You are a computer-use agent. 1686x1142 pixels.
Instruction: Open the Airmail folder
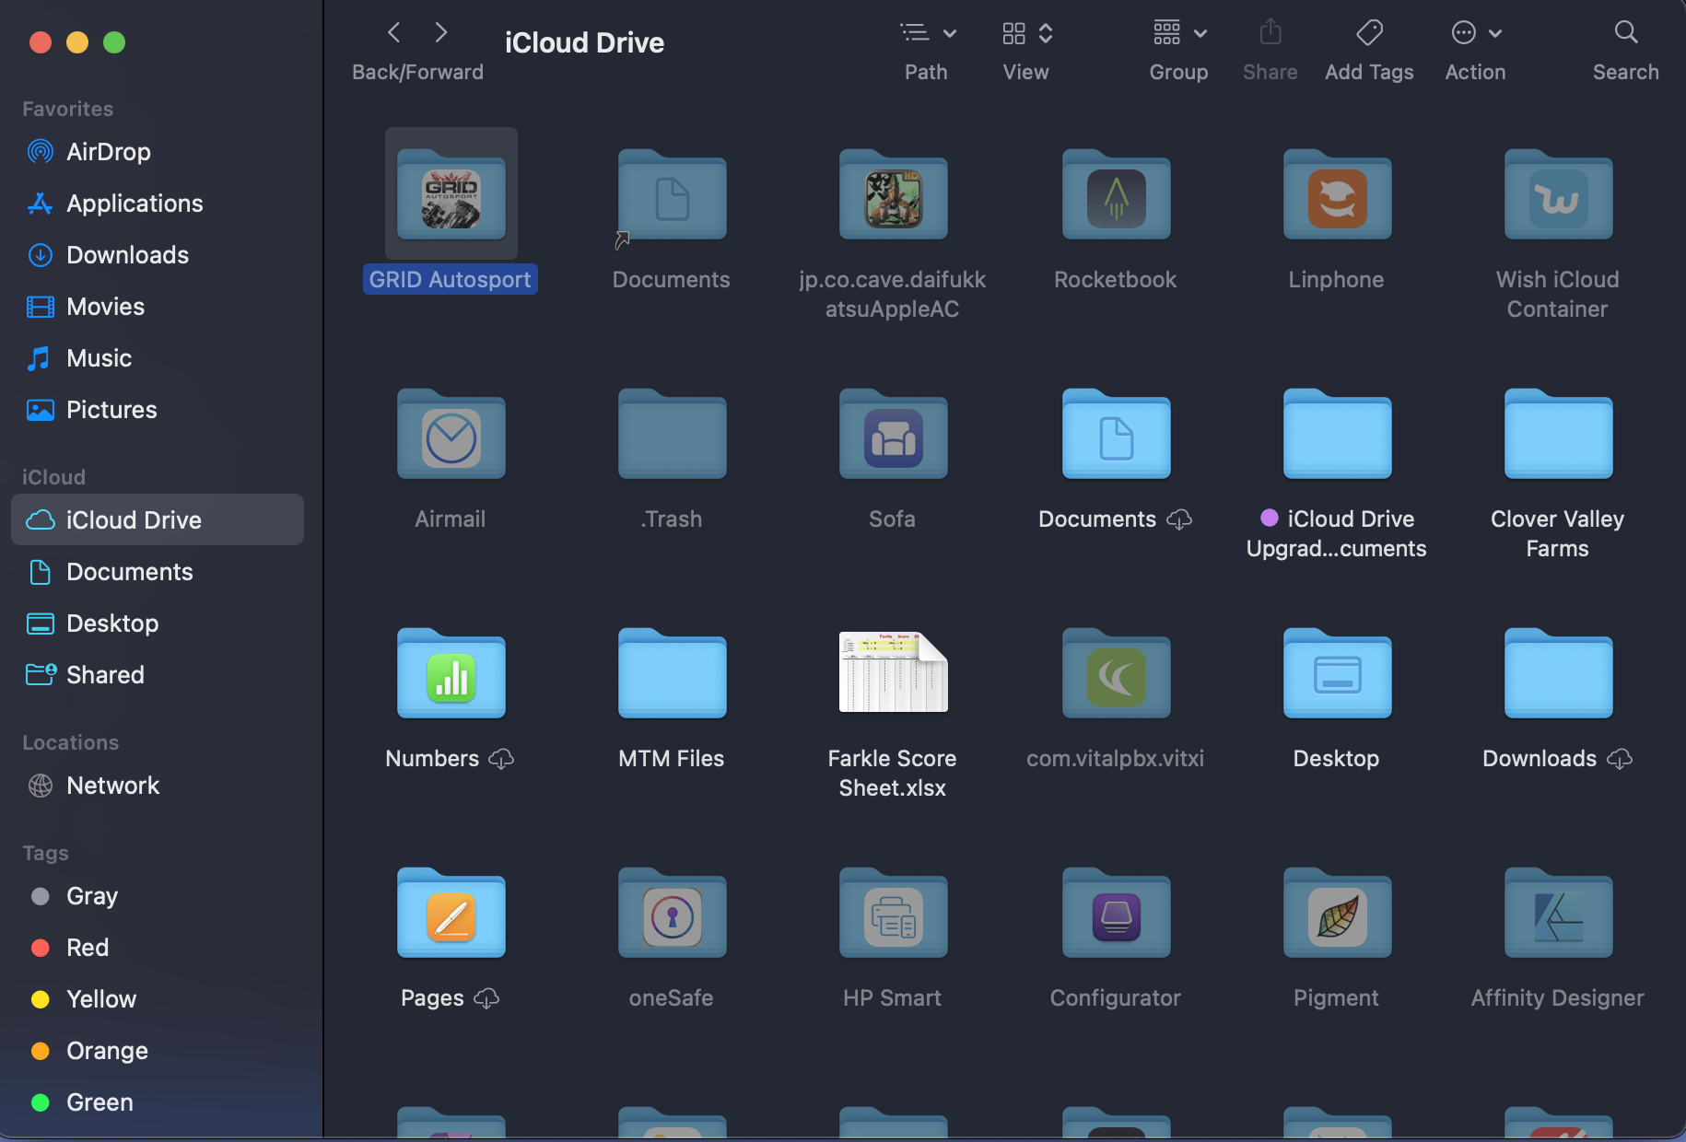coord(451,435)
